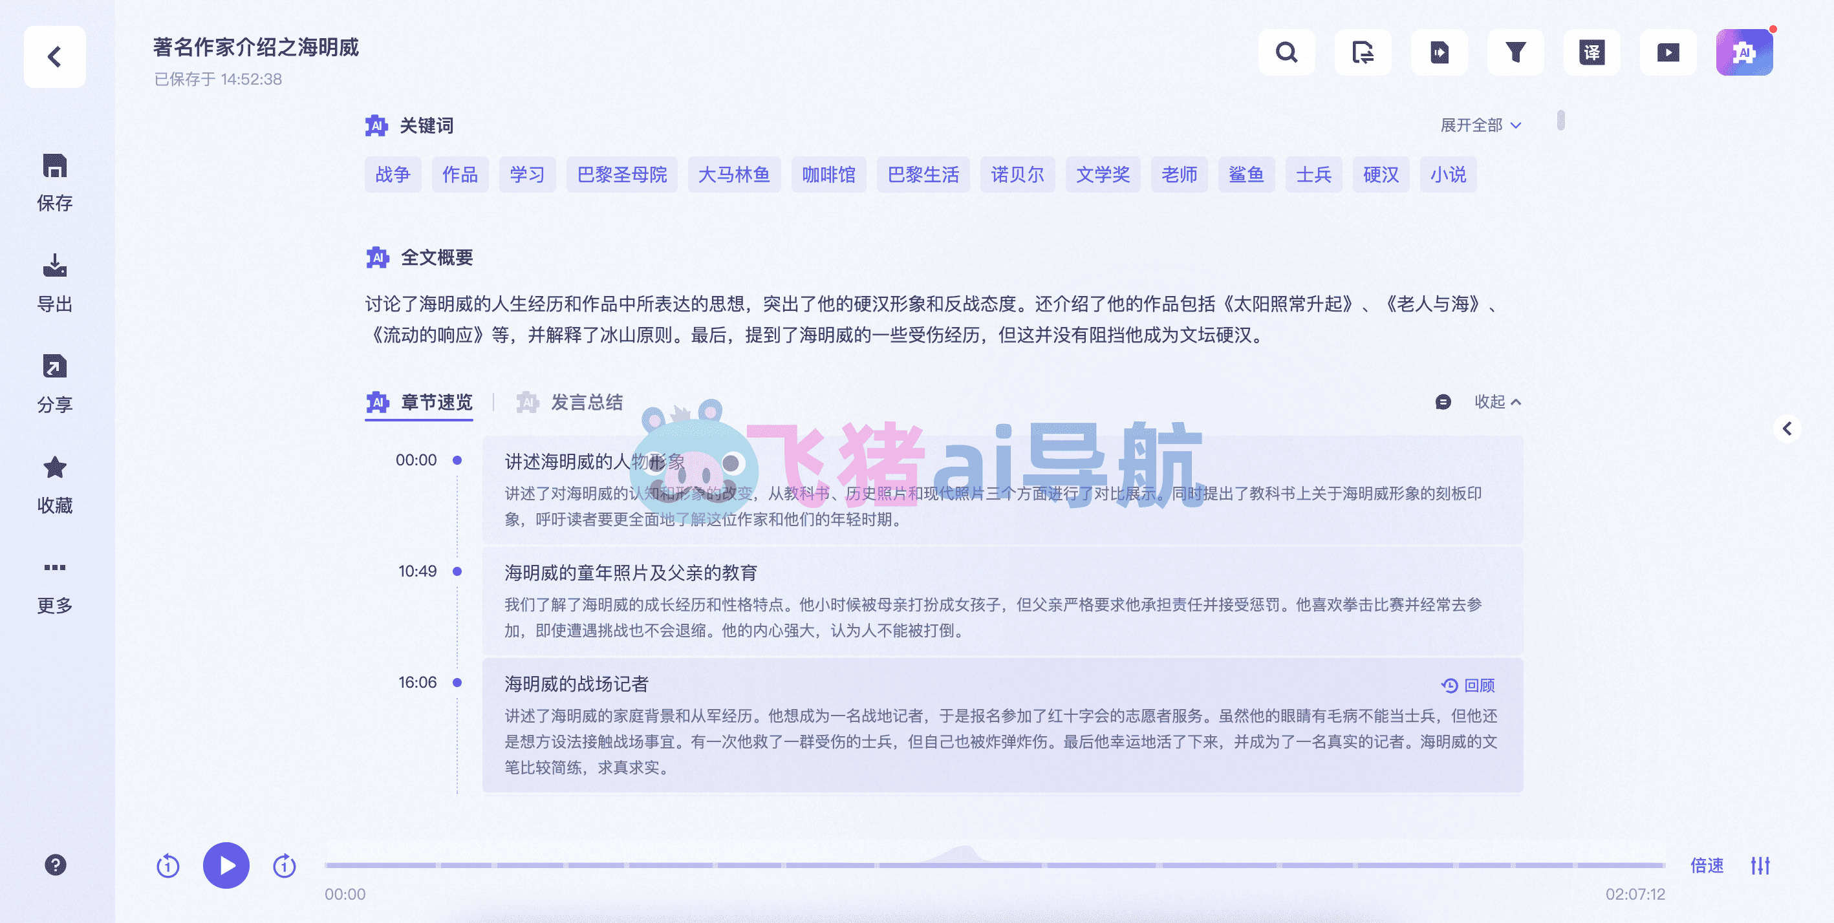Select the 鲨鱼 keyword tag
1834x923 pixels.
point(1247,175)
